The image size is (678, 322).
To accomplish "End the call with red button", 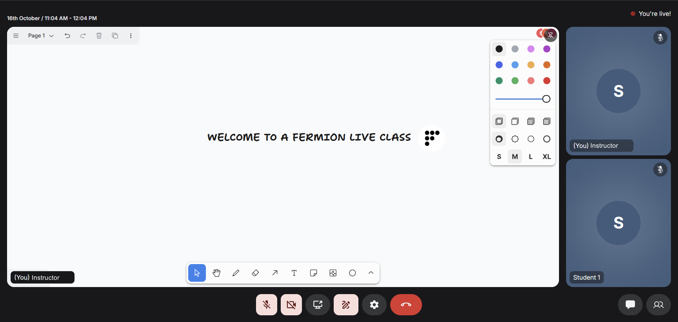I will [406, 305].
